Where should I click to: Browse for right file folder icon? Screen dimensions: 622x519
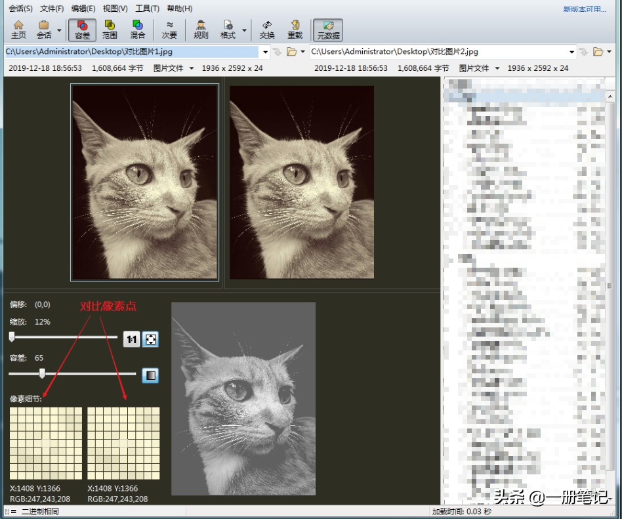pyautogui.click(x=598, y=52)
